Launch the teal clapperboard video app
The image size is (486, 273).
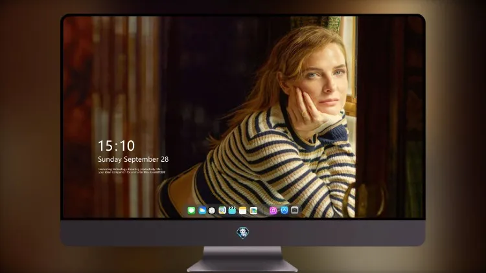232,210
